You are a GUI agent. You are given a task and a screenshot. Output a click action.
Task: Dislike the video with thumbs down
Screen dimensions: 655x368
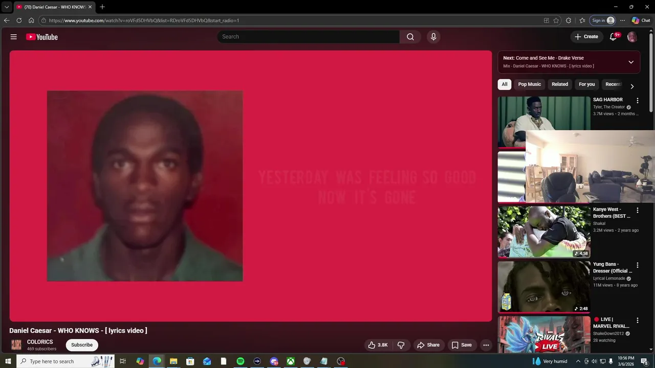point(401,345)
